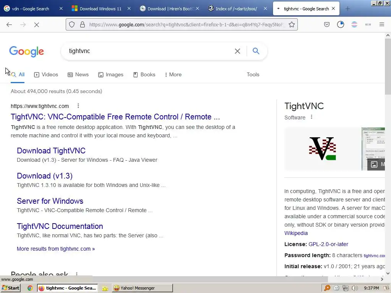Click the yellow bug quick-launch icon

point(105,288)
